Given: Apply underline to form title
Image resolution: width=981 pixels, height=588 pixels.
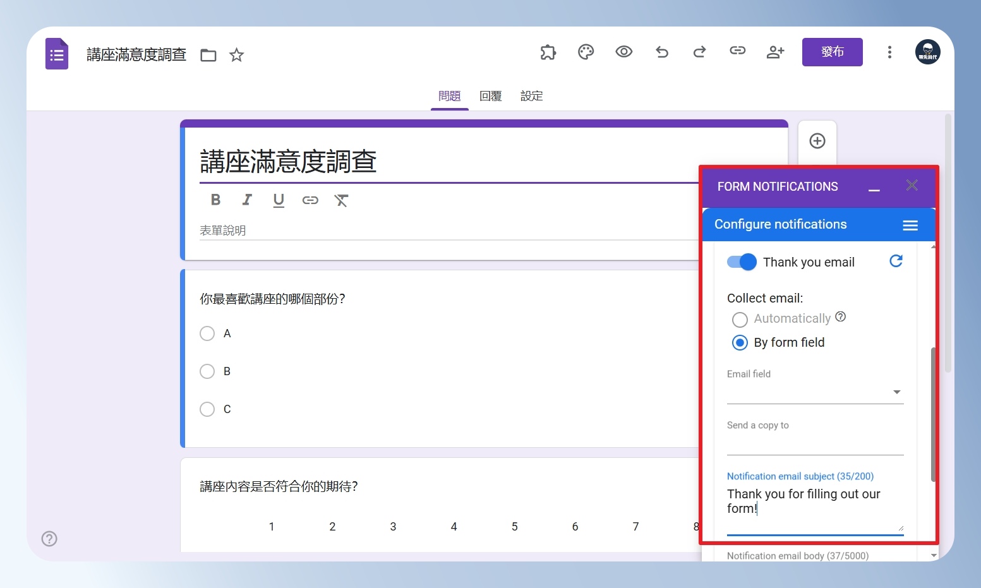Looking at the screenshot, I should pos(279,201).
